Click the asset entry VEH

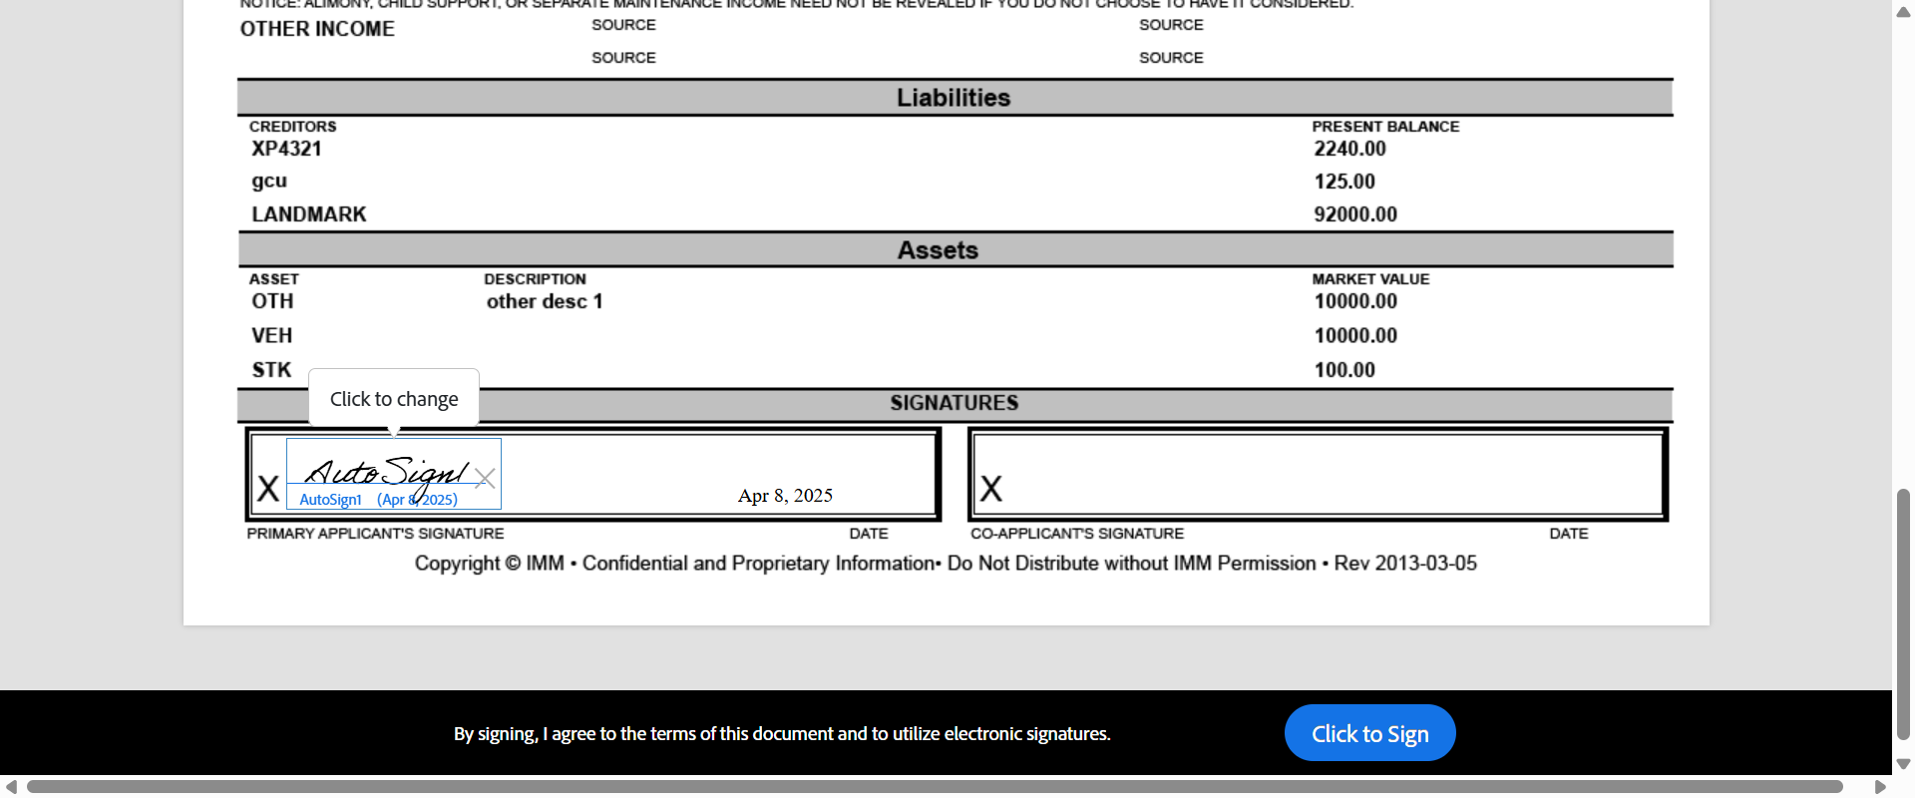[x=271, y=335]
